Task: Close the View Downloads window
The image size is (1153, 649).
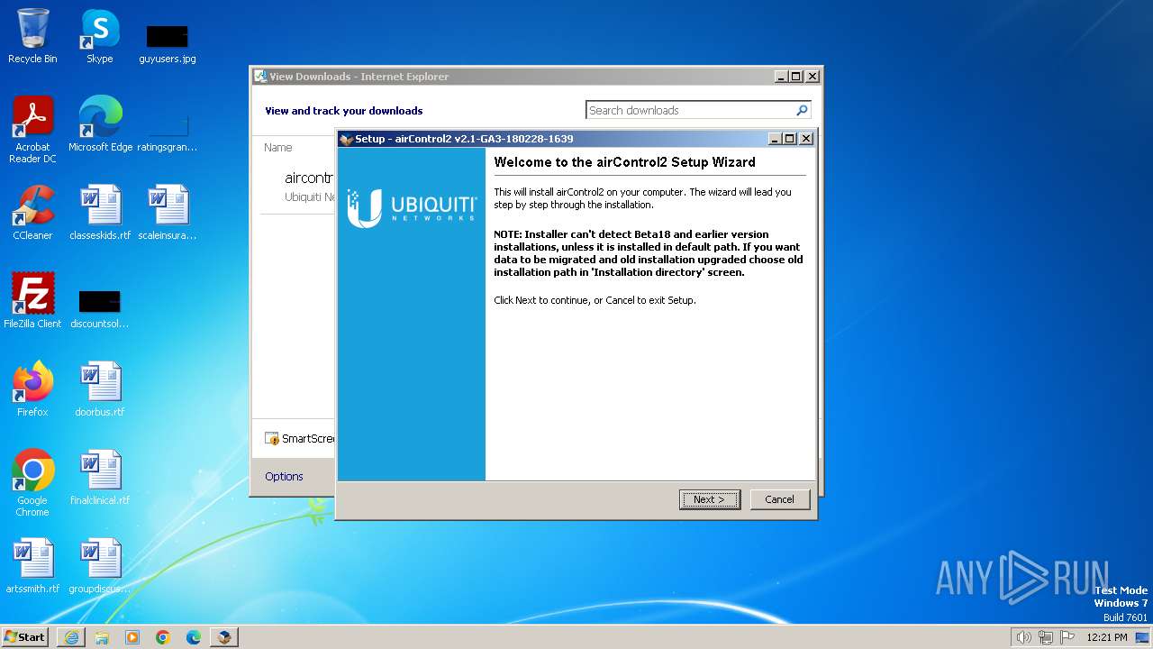Action: click(x=812, y=77)
